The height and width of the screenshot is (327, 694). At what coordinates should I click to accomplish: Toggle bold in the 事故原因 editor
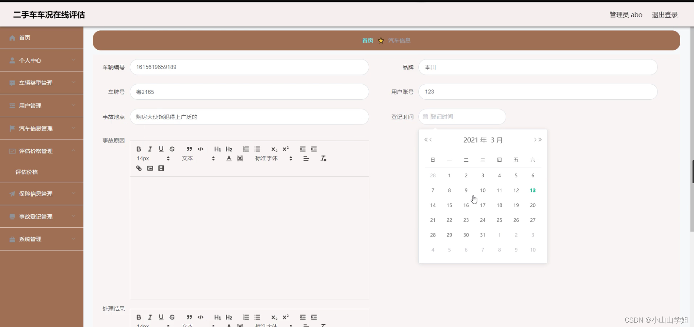pyautogui.click(x=139, y=149)
